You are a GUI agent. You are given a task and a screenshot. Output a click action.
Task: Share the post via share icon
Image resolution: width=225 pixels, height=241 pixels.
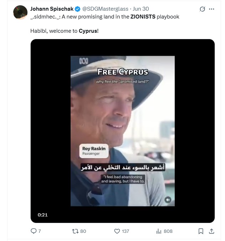pos(211,231)
